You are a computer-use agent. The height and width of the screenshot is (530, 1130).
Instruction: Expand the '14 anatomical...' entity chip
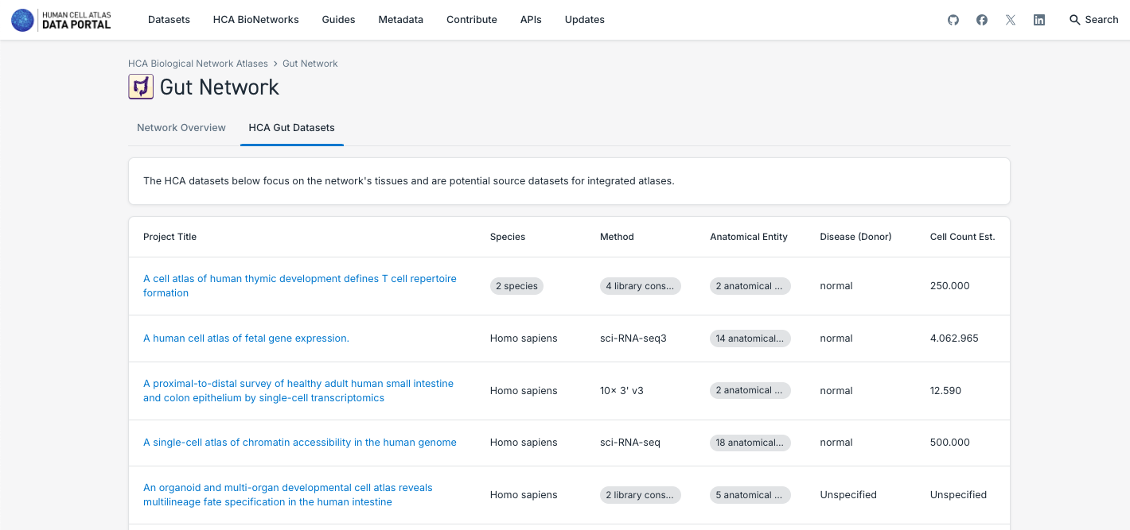[x=750, y=339]
